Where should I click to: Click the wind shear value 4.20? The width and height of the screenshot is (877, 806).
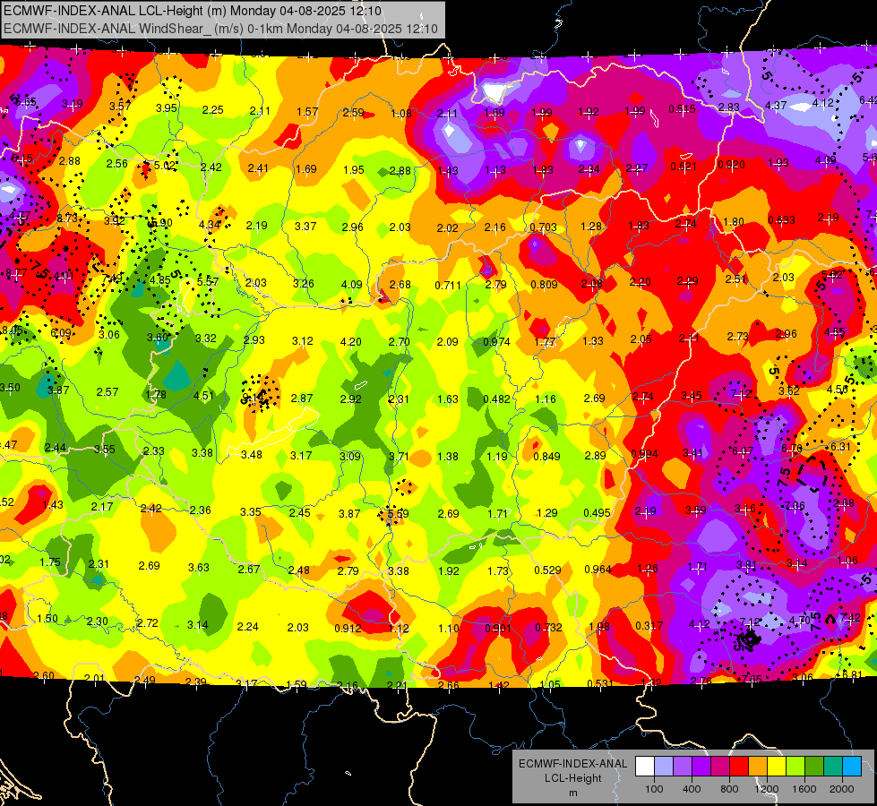(350, 341)
